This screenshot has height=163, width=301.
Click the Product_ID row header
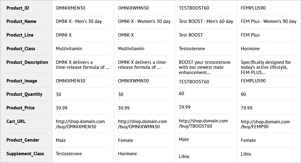[18, 8]
